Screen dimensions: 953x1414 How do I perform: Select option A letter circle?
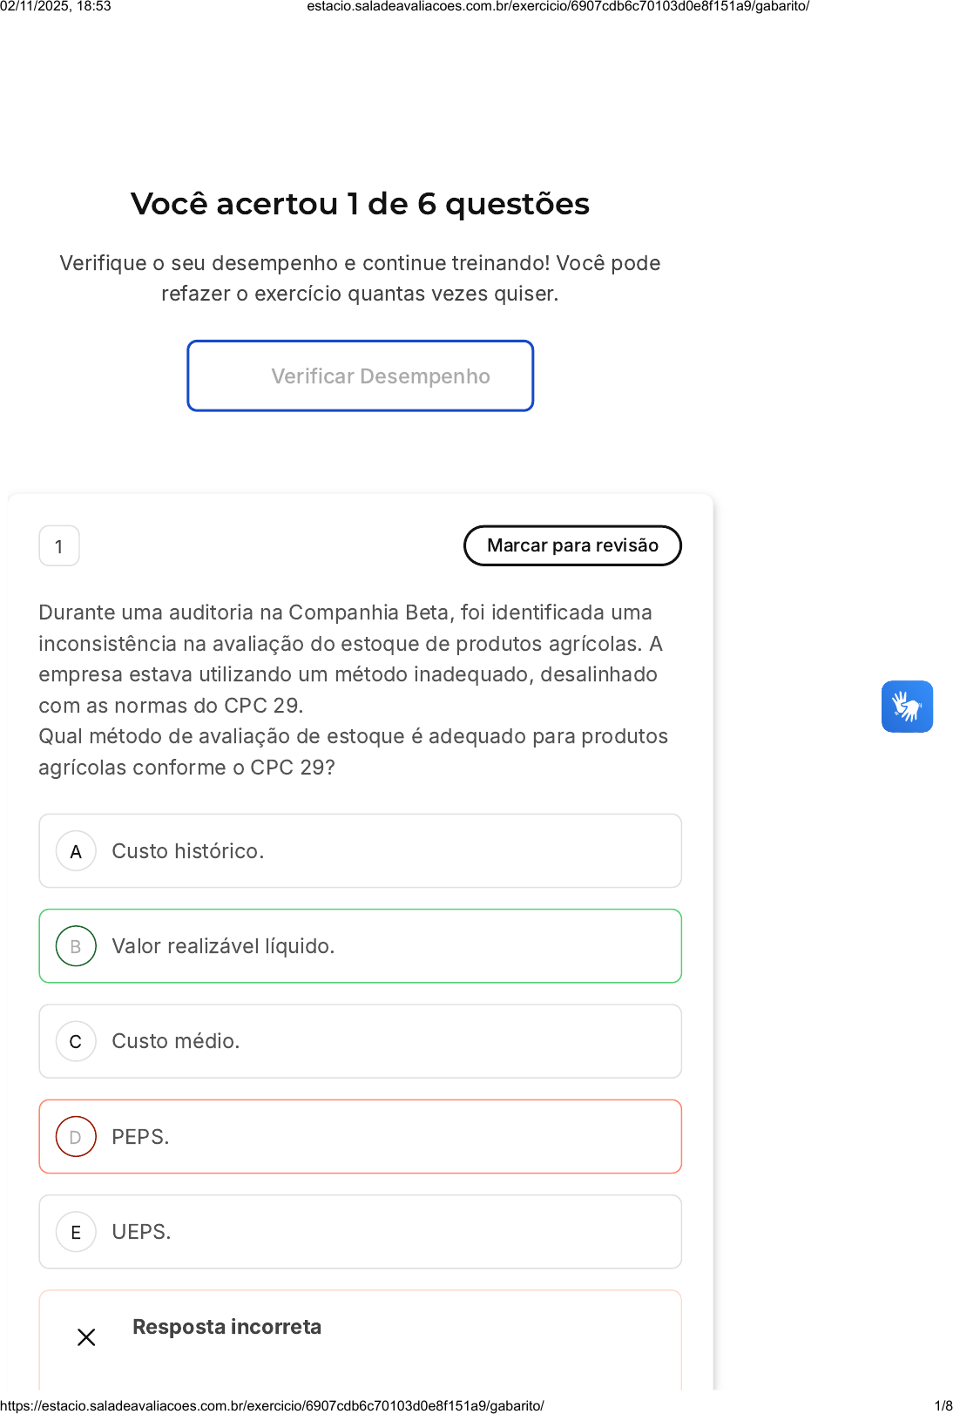[76, 851]
